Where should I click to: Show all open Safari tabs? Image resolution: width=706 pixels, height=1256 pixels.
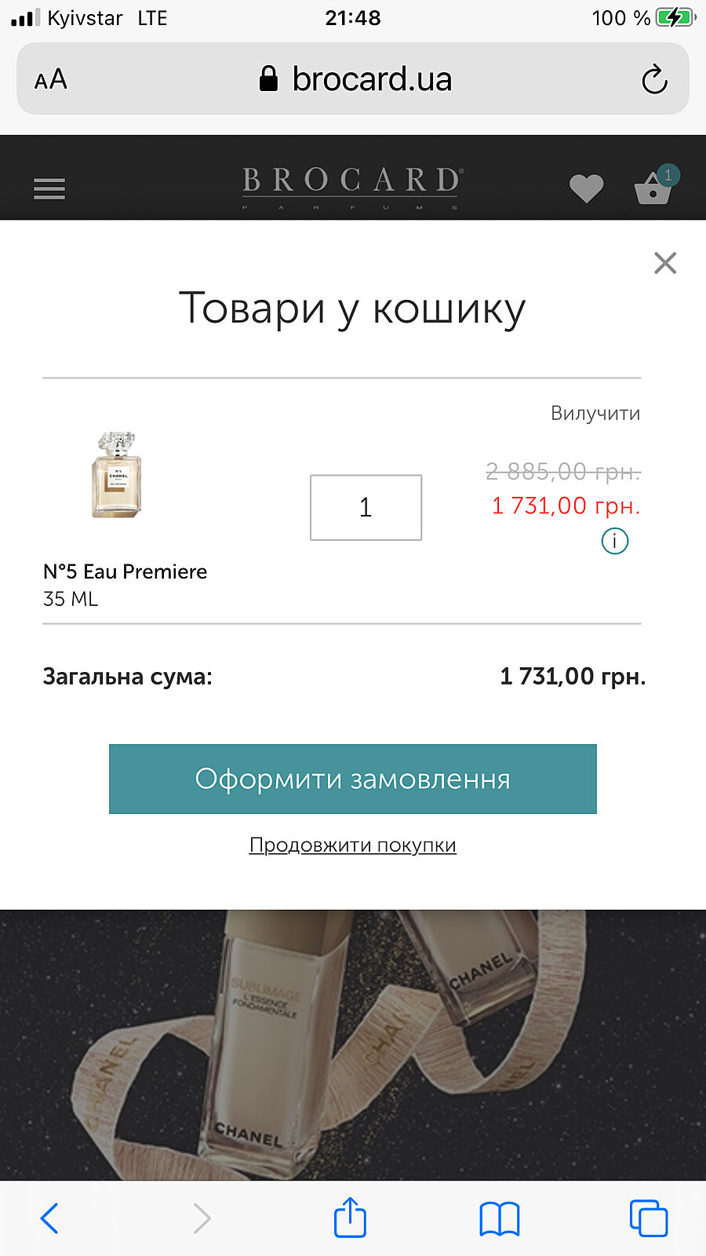pyautogui.click(x=648, y=1218)
